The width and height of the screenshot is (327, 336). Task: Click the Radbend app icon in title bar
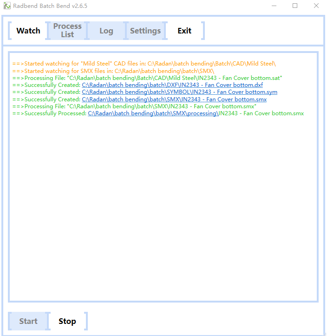coord(7,6)
